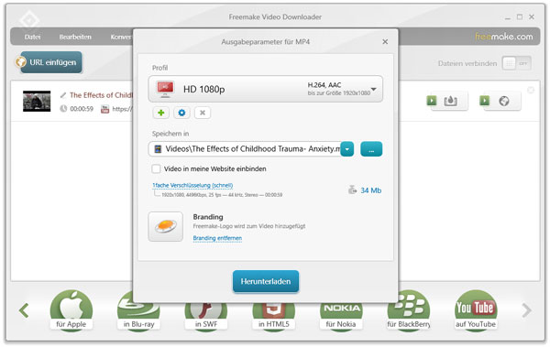
Task: Delete profile with the X icon
Action: (x=203, y=113)
